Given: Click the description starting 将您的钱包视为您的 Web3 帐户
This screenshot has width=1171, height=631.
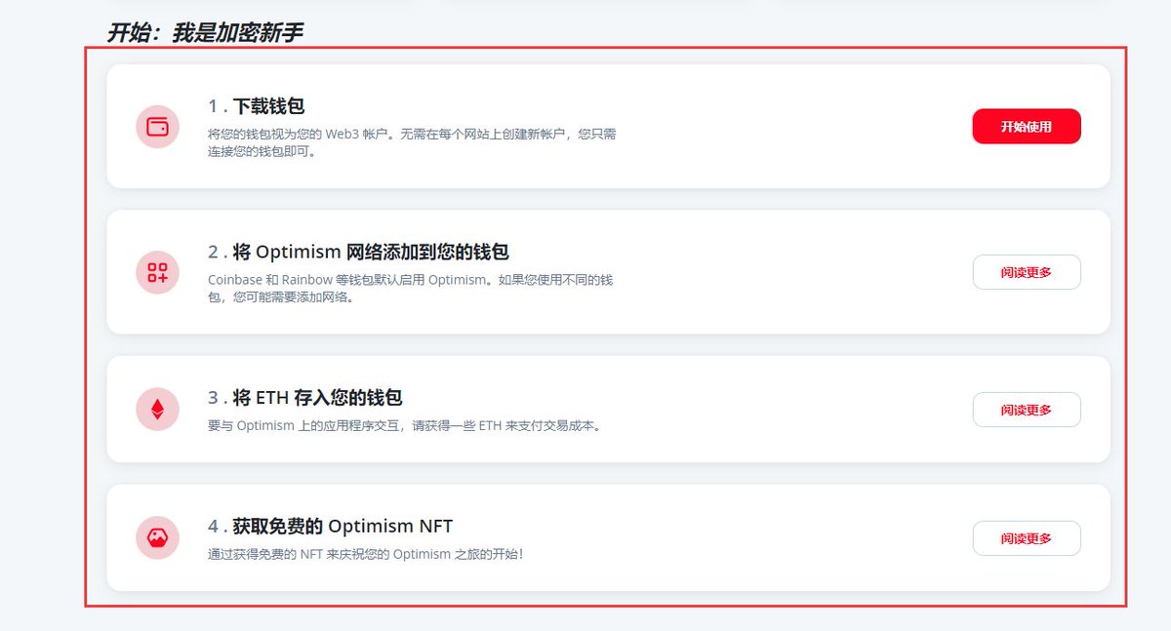Looking at the screenshot, I should click(412, 142).
